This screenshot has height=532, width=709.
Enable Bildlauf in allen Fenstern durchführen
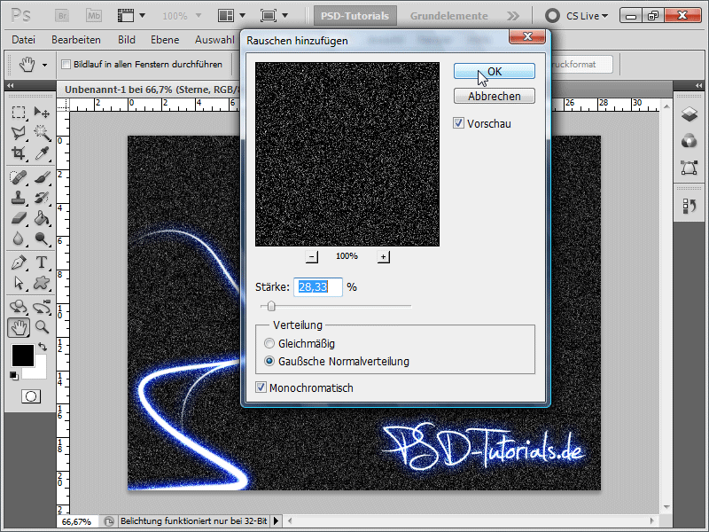66,64
